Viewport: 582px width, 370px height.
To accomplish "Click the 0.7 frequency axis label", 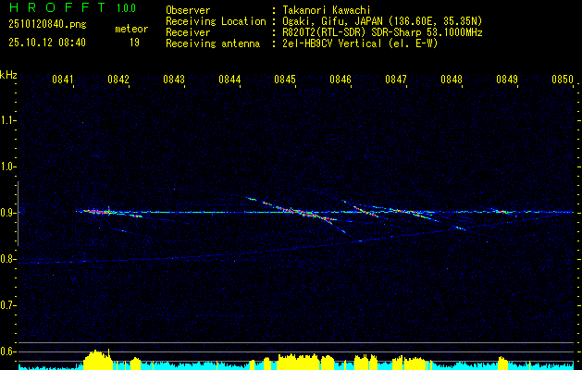I will [x=7, y=305].
